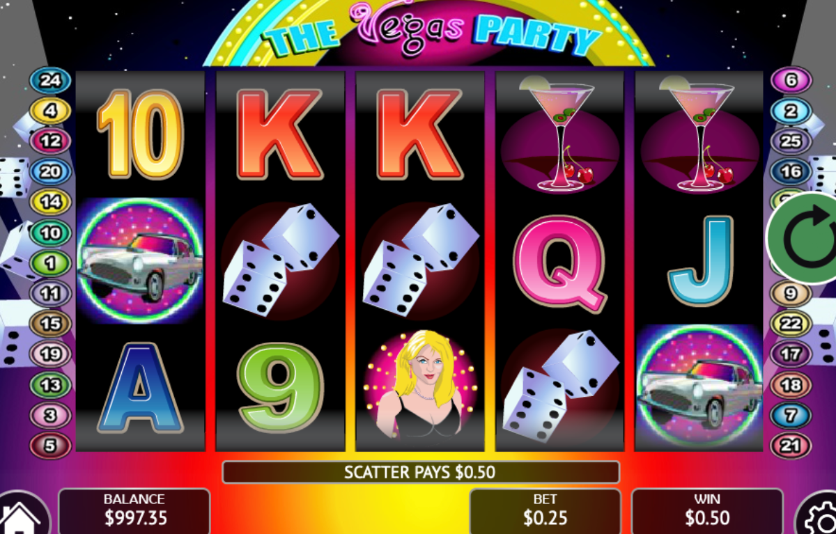The image size is (836, 534).
Task: Click the BET $0.25 panel
Action: (545, 510)
